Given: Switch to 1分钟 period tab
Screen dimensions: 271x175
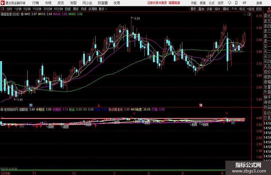Looking at the screenshot, I should [x=18, y=9].
